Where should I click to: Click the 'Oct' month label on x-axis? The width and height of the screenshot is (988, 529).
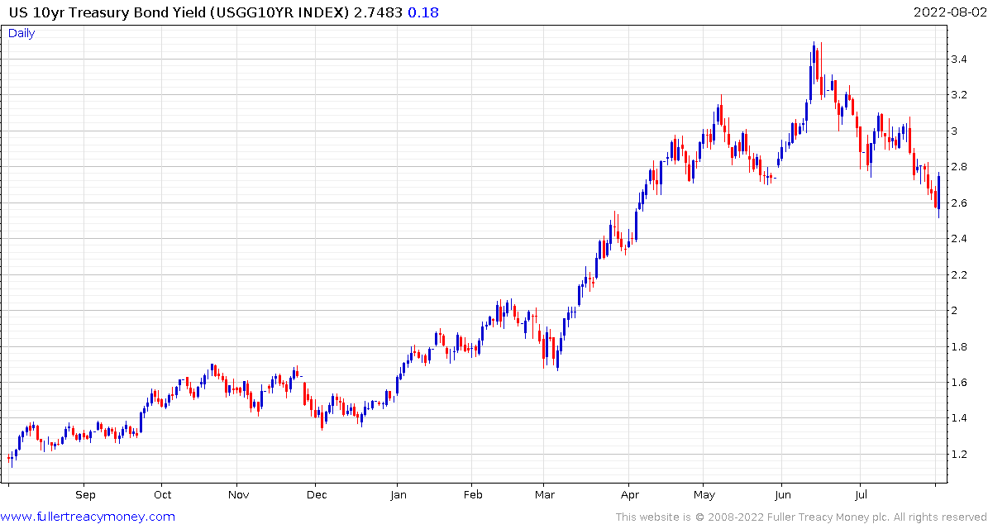coord(162,494)
